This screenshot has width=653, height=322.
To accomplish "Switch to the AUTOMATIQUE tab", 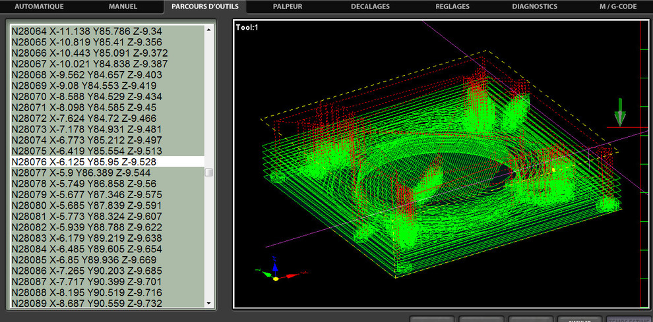I will [39, 7].
